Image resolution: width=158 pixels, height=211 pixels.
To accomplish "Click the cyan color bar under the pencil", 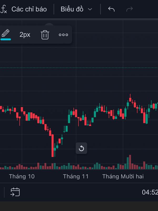I will pos(6,39).
